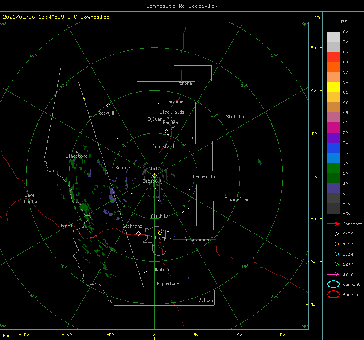Click the purple reflectivity echo southwest of Sundre
364x340 pixels.
(112, 196)
